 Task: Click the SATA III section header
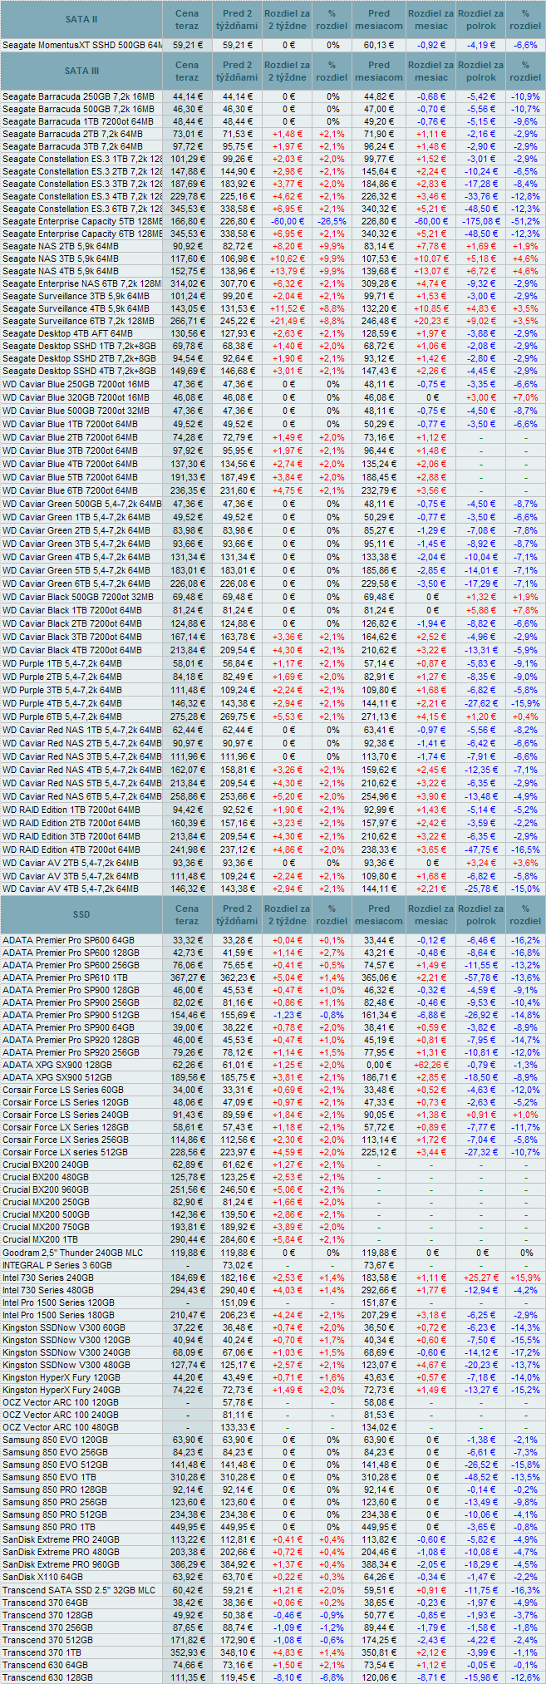[x=81, y=71]
